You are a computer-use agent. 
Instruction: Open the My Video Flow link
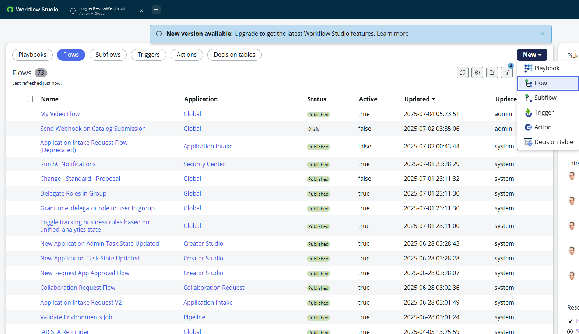[60, 114]
